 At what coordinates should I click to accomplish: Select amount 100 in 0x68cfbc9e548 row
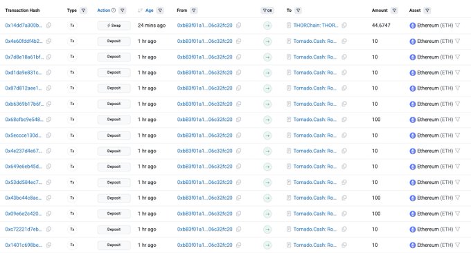[376, 120]
